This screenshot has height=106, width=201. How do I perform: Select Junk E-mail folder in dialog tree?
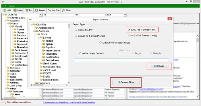click(x=49, y=70)
